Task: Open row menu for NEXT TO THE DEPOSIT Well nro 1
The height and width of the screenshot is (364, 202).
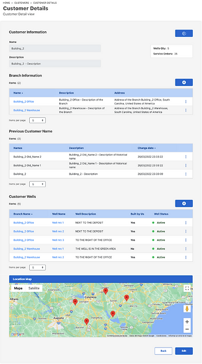Action: [x=185, y=223]
